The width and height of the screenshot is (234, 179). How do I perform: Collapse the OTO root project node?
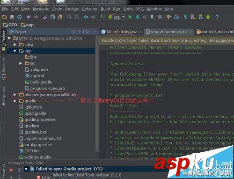[x=9, y=38]
